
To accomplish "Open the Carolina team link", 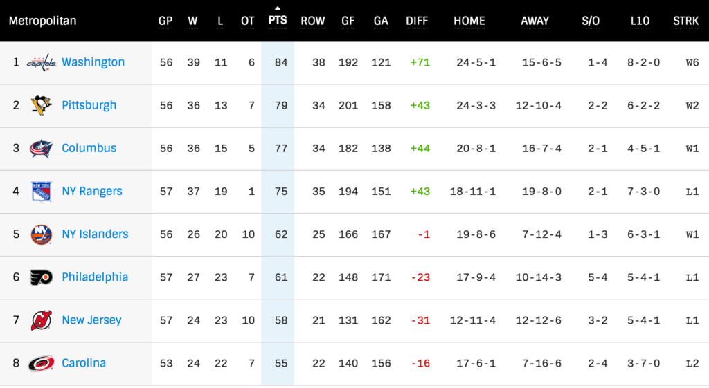I will [84, 362].
